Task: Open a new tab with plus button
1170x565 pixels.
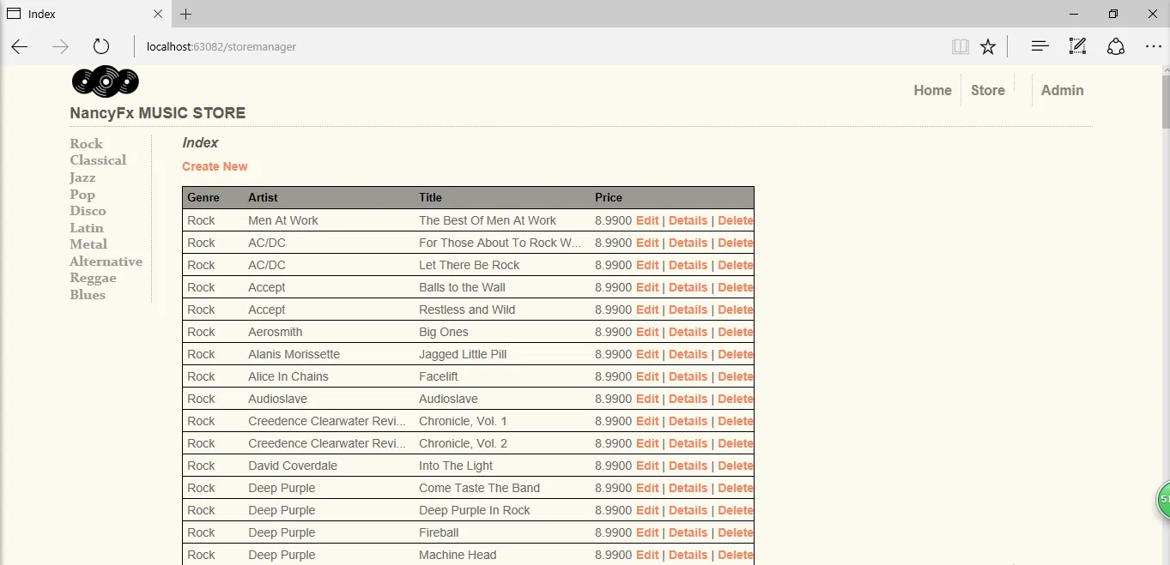Action: point(185,14)
